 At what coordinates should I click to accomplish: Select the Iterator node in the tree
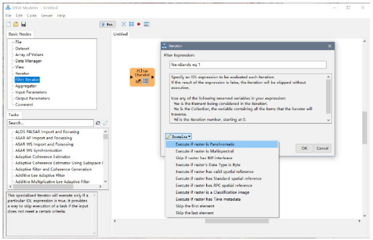(22, 74)
